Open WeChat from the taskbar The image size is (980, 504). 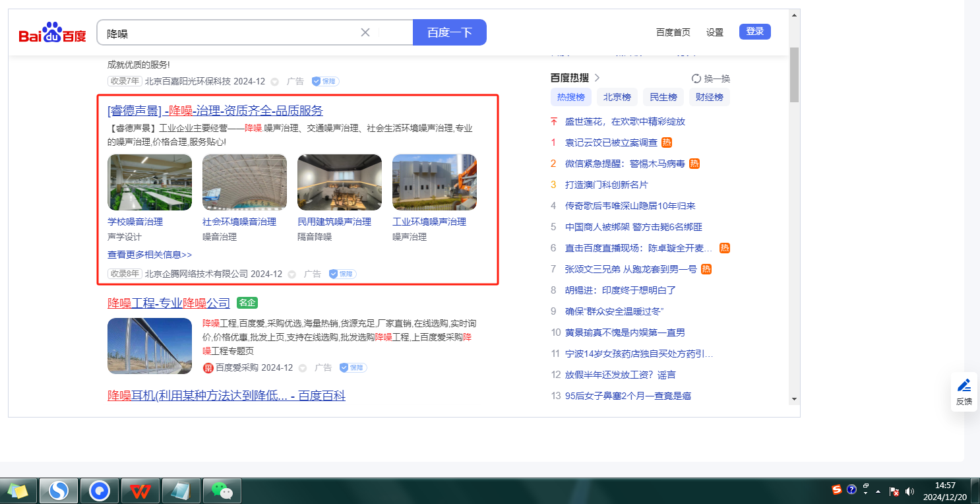pyautogui.click(x=222, y=491)
